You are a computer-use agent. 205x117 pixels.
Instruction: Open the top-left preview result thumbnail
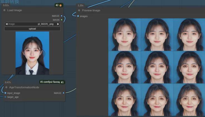(x=124, y=34)
